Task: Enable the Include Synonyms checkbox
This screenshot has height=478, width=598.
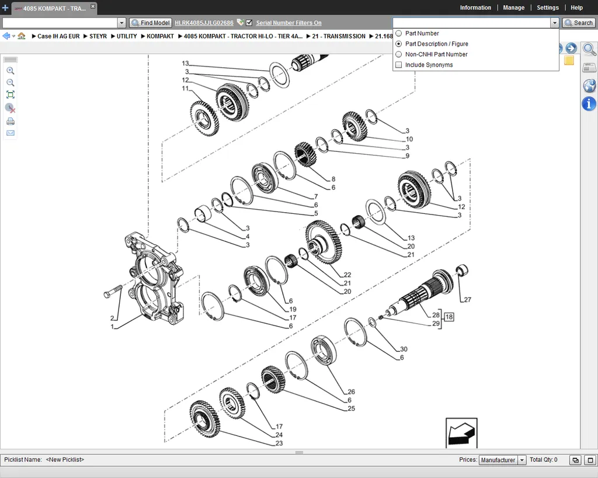Action: click(398, 65)
